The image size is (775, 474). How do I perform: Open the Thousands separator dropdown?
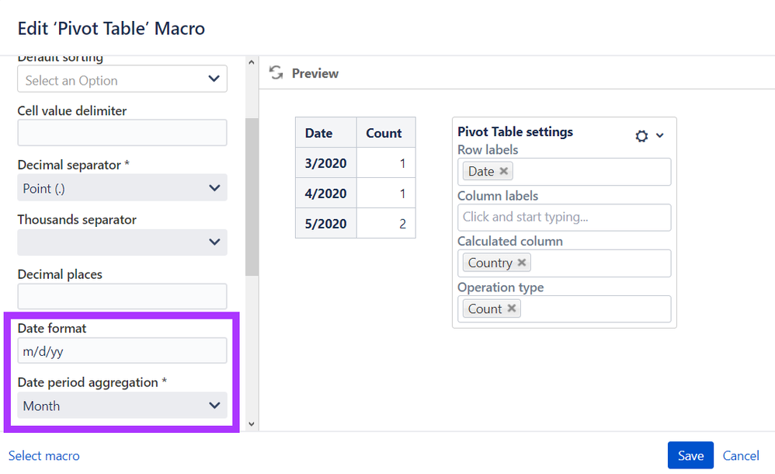122,242
